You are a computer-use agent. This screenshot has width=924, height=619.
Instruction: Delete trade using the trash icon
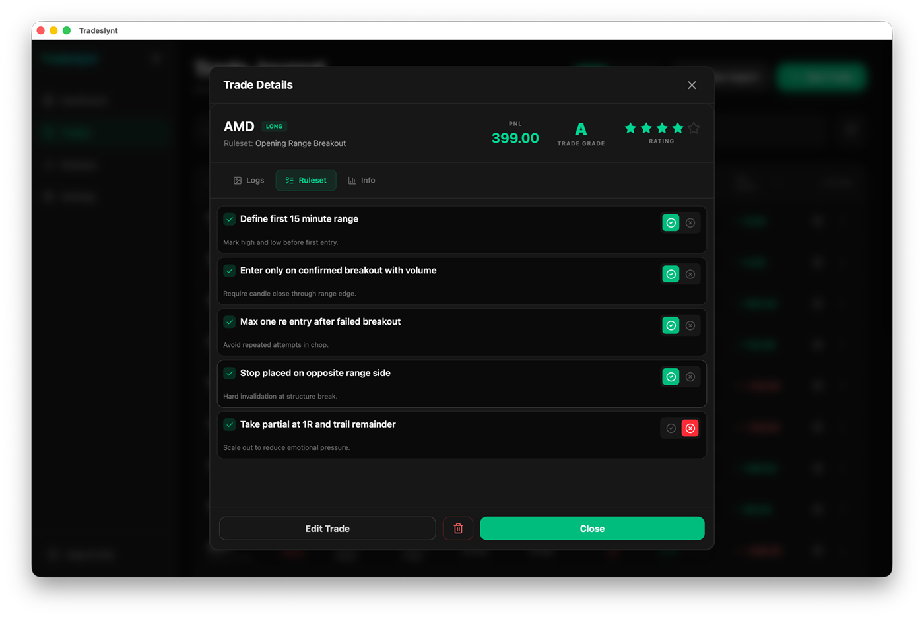[458, 529]
